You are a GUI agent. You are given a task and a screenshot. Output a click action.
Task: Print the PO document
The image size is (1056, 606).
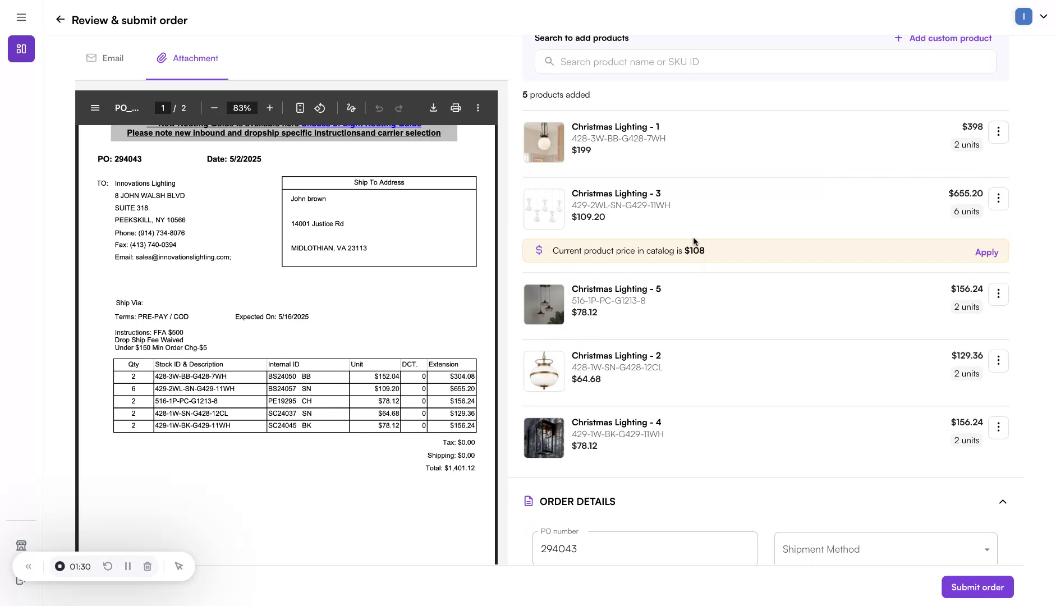[x=455, y=108]
